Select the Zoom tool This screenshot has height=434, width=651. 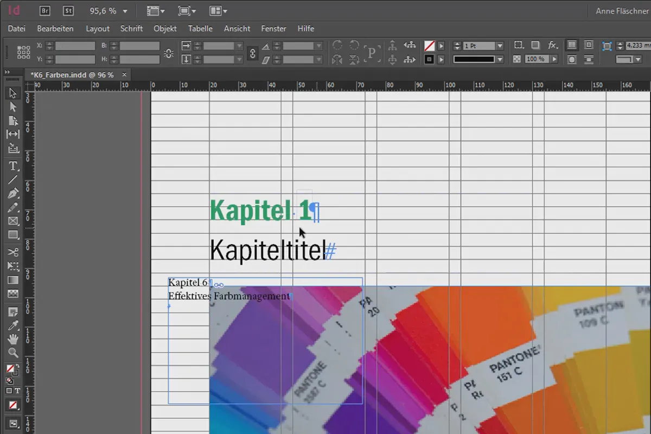point(13,353)
